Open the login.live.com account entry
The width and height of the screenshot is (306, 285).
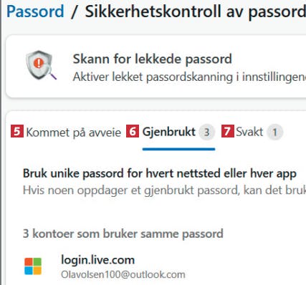pyautogui.click(x=98, y=260)
